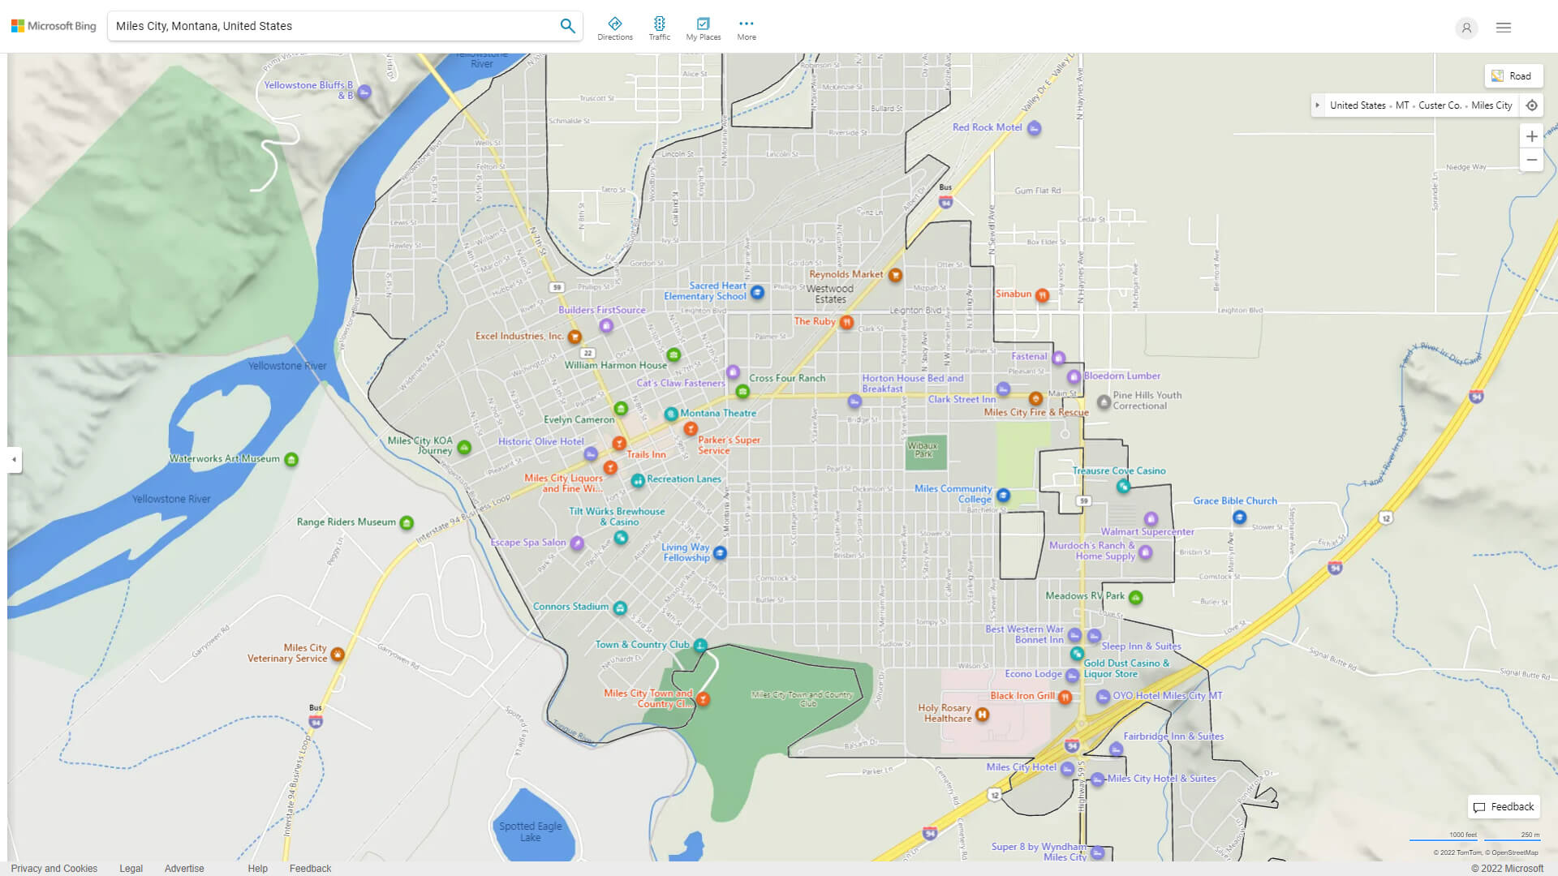
Task: Expand the collapsed left side panel
Action: (14, 459)
